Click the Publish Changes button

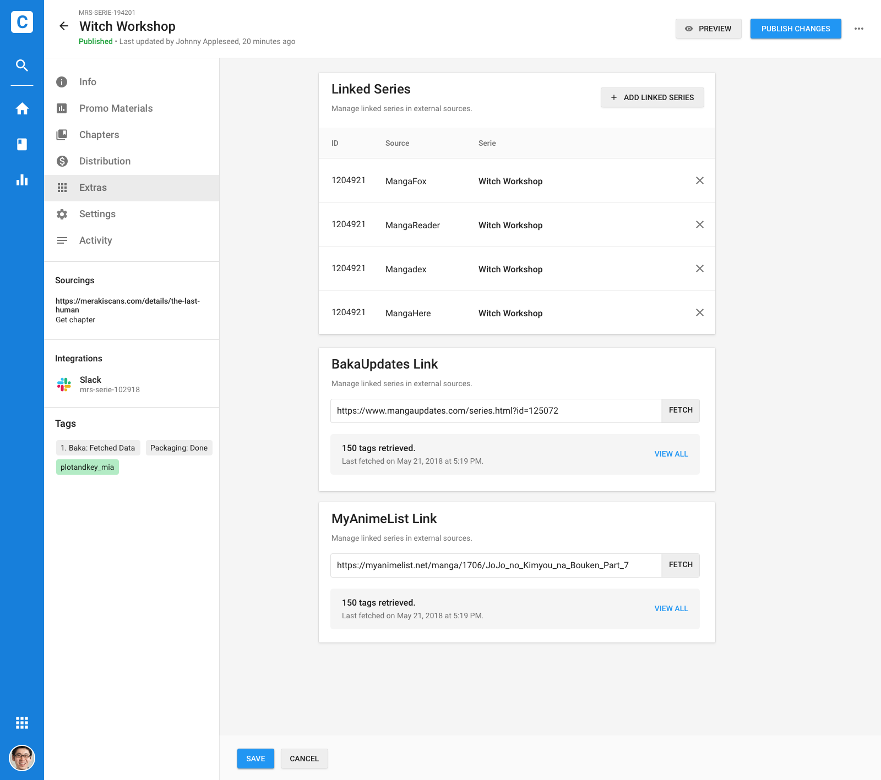(795, 29)
